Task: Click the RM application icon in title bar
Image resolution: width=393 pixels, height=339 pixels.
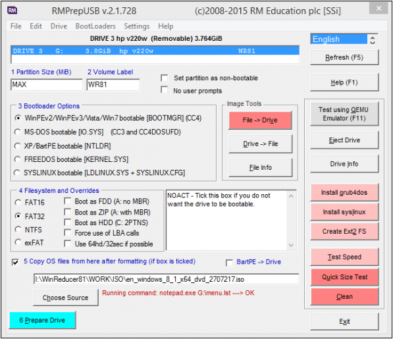Action: coord(13,11)
